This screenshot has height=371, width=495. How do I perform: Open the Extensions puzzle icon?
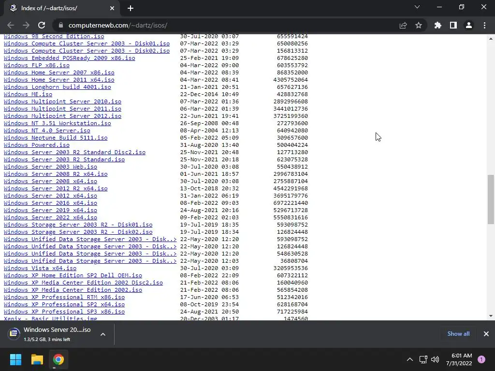point(437,25)
